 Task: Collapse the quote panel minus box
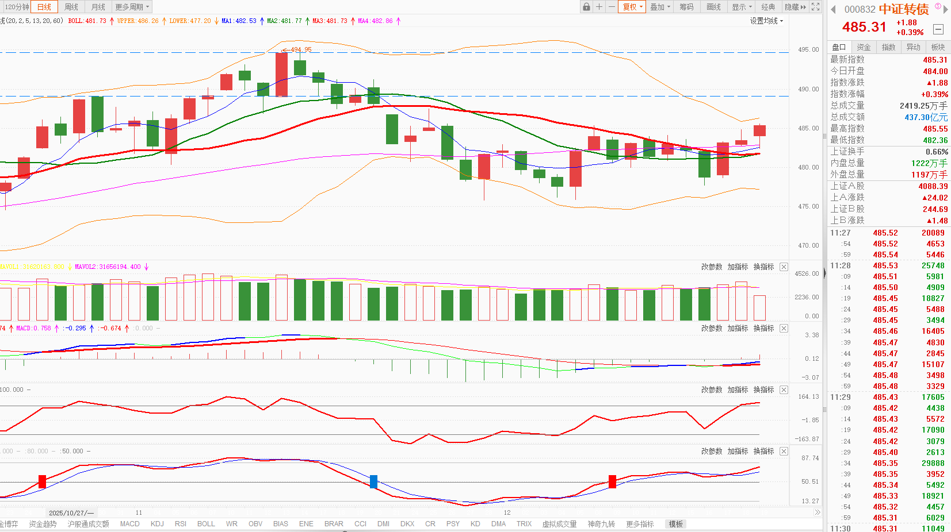(x=938, y=29)
